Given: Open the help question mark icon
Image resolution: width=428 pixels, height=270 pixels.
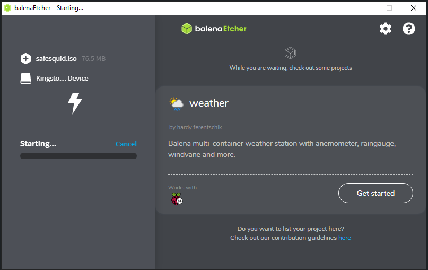Looking at the screenshot, I should point(408,29).
